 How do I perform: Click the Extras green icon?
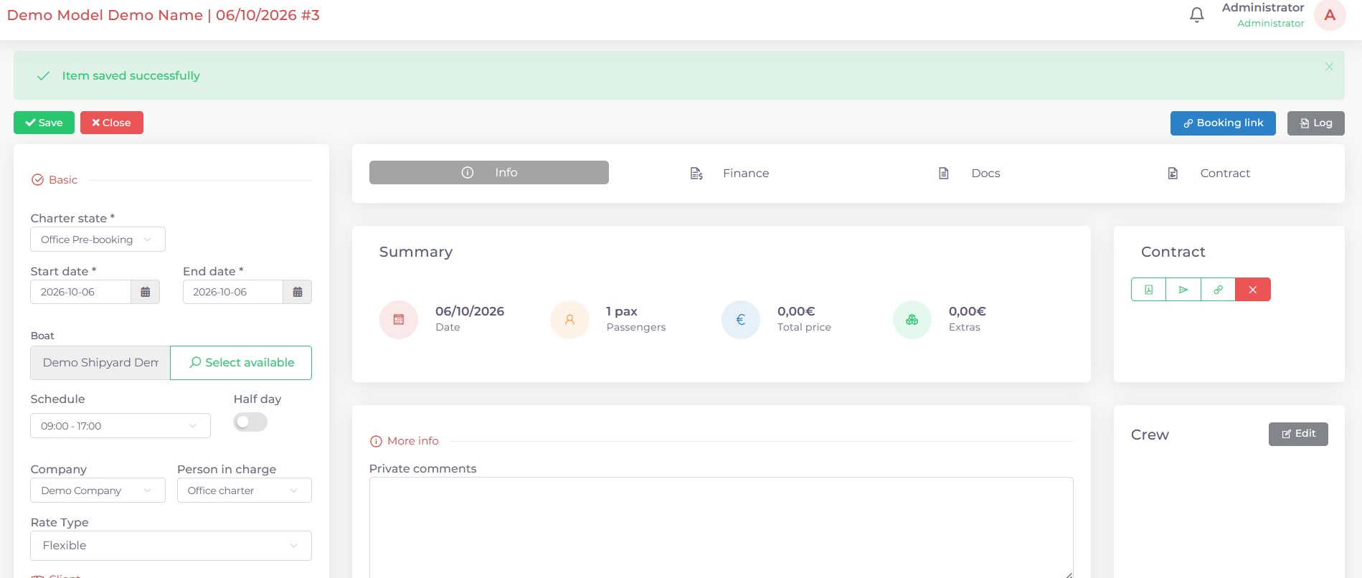pyautogui.click(x=912, y=320)
